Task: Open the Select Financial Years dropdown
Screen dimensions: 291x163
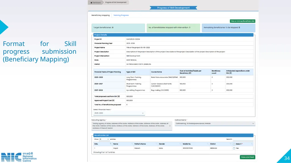Action: click(x=119, y=113)
